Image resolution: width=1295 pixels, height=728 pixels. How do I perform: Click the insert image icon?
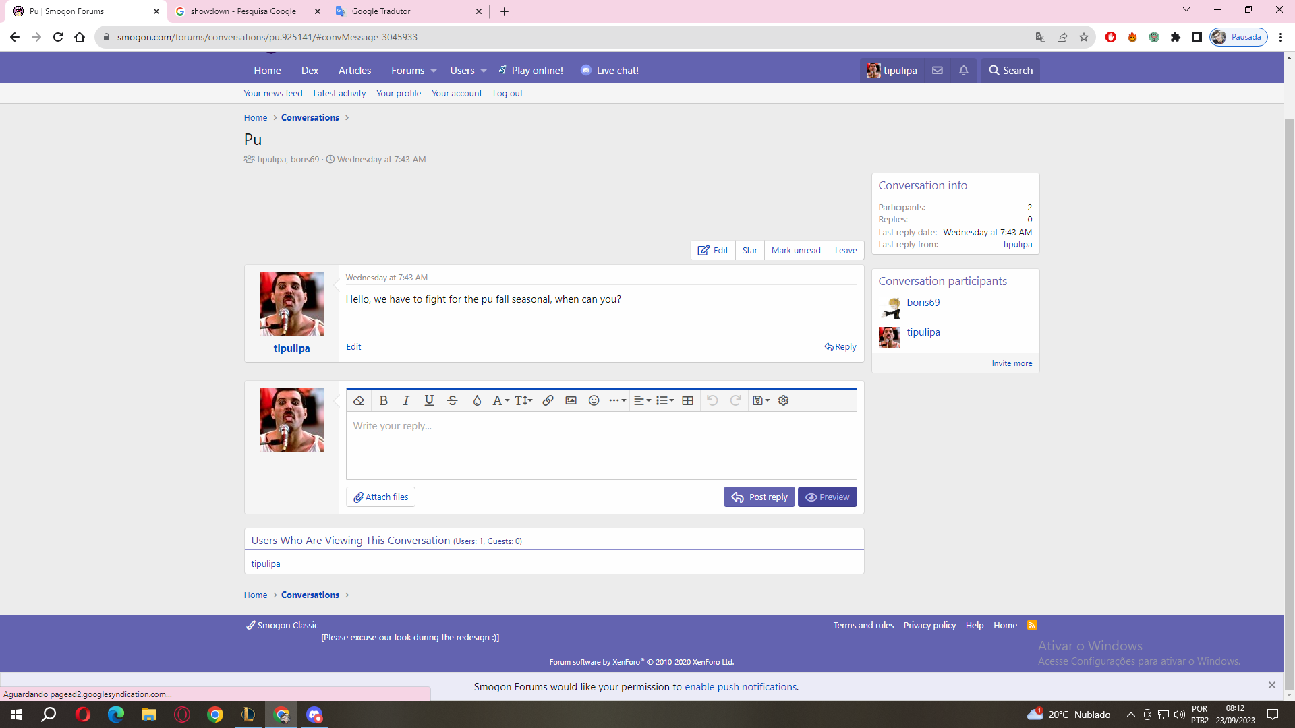point(571,400)
